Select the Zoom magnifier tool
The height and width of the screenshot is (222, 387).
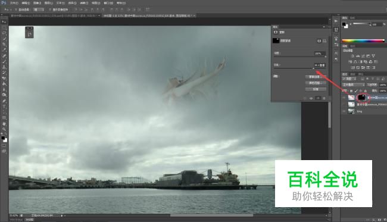pos(4,129)
